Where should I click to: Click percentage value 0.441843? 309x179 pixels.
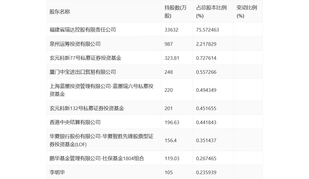[206, 122]
